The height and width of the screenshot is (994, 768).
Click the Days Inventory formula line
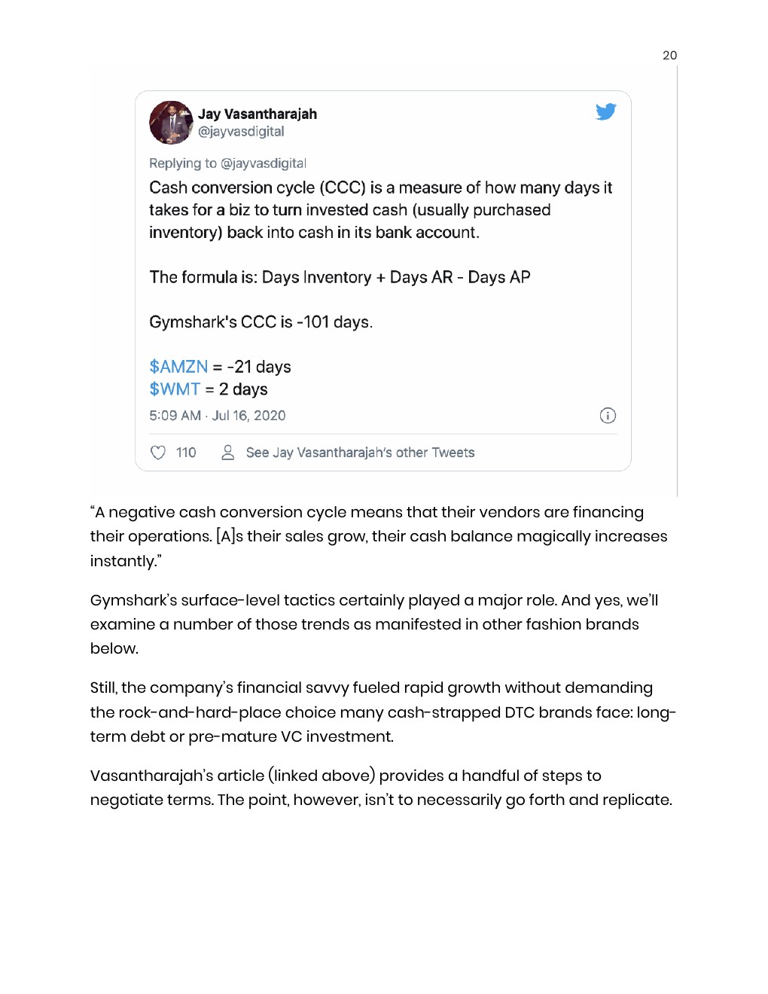(340, 277)
